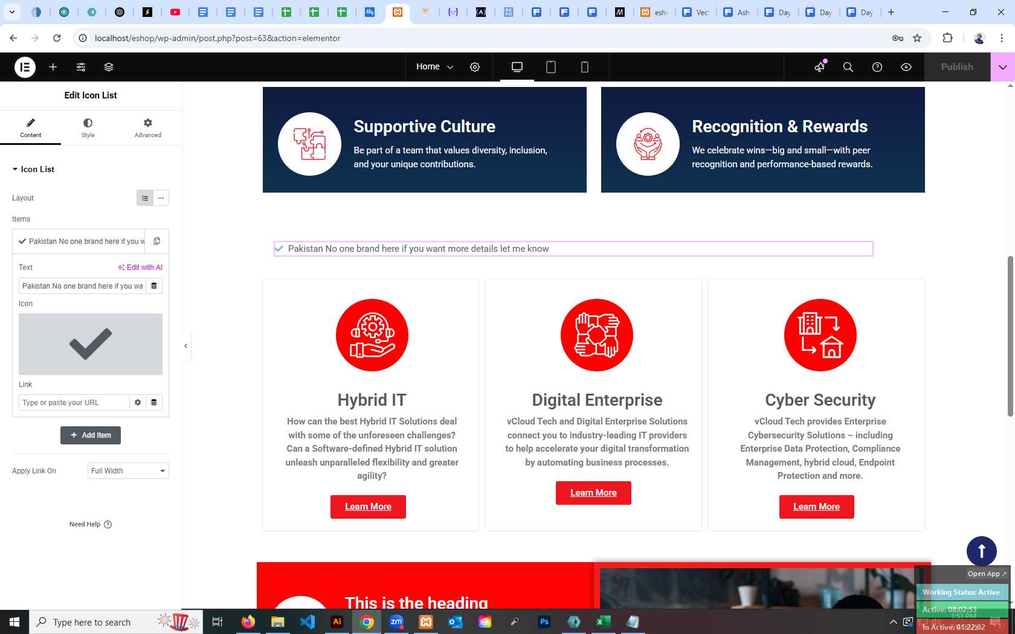This screenshot has height=634, width=1015.
Task: Click the item Text input field
Action: coord(82,286)
